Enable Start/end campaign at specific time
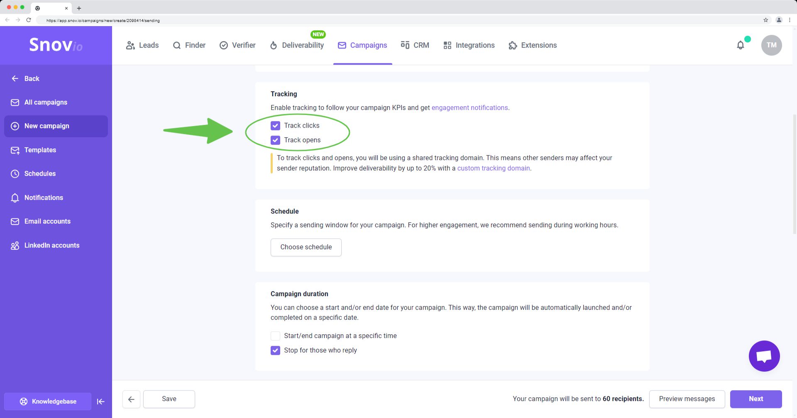 tap(275, 336)
